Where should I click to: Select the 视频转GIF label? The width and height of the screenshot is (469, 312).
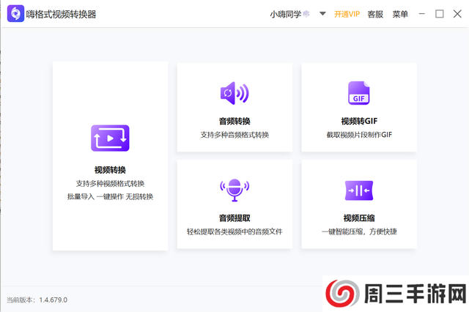click(359, 121)
